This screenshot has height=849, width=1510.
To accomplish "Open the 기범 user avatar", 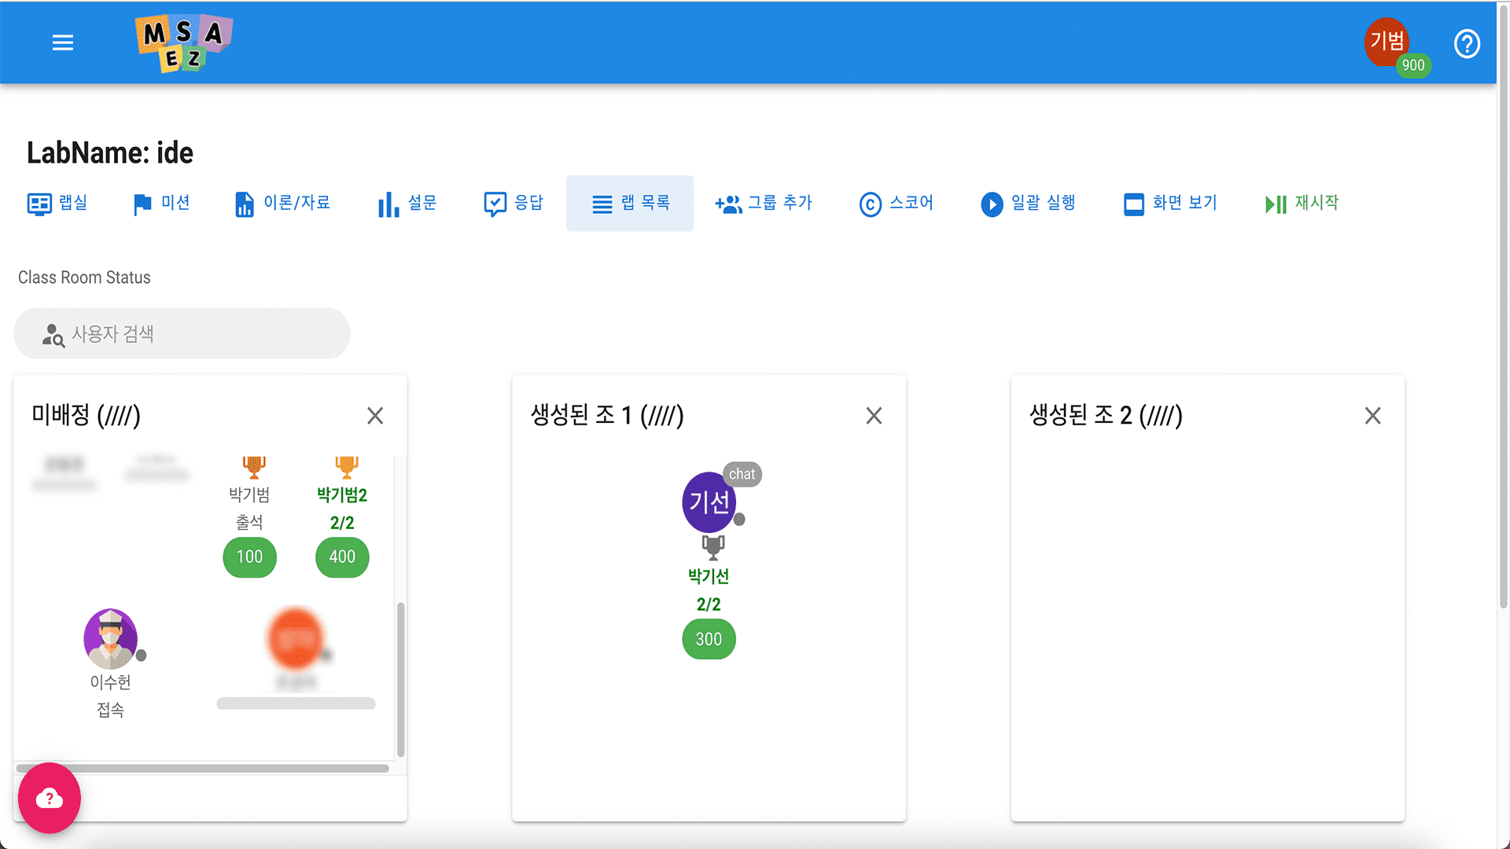I will (1387, 41).
